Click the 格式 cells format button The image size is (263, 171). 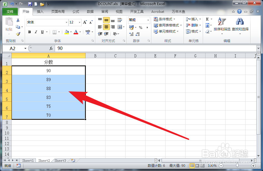(193, 31)
